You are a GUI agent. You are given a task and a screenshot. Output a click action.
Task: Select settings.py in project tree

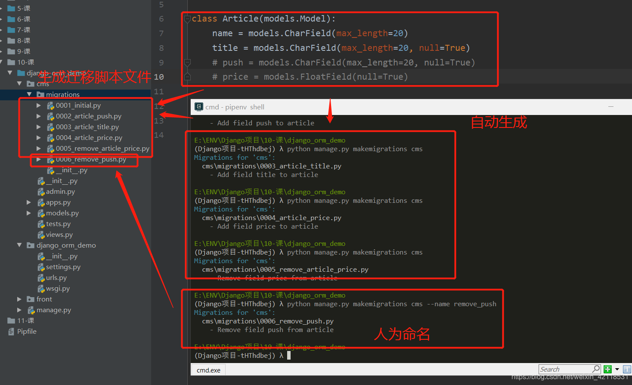(x=63, y=267)
